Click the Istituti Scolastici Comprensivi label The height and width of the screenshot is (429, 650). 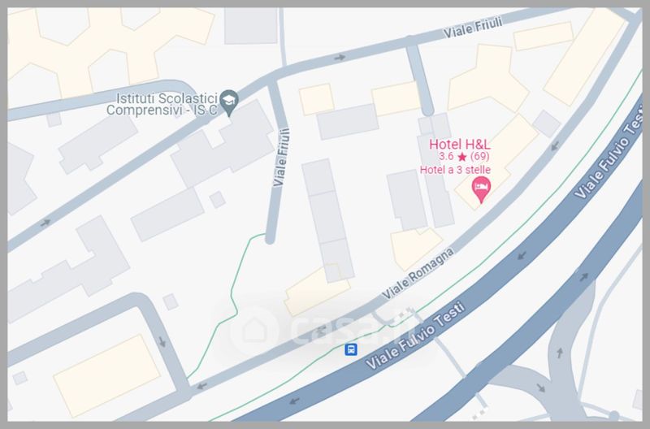click(162, 105)
